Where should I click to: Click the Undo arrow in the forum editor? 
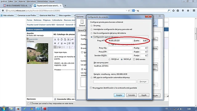(x=73, y=39)
